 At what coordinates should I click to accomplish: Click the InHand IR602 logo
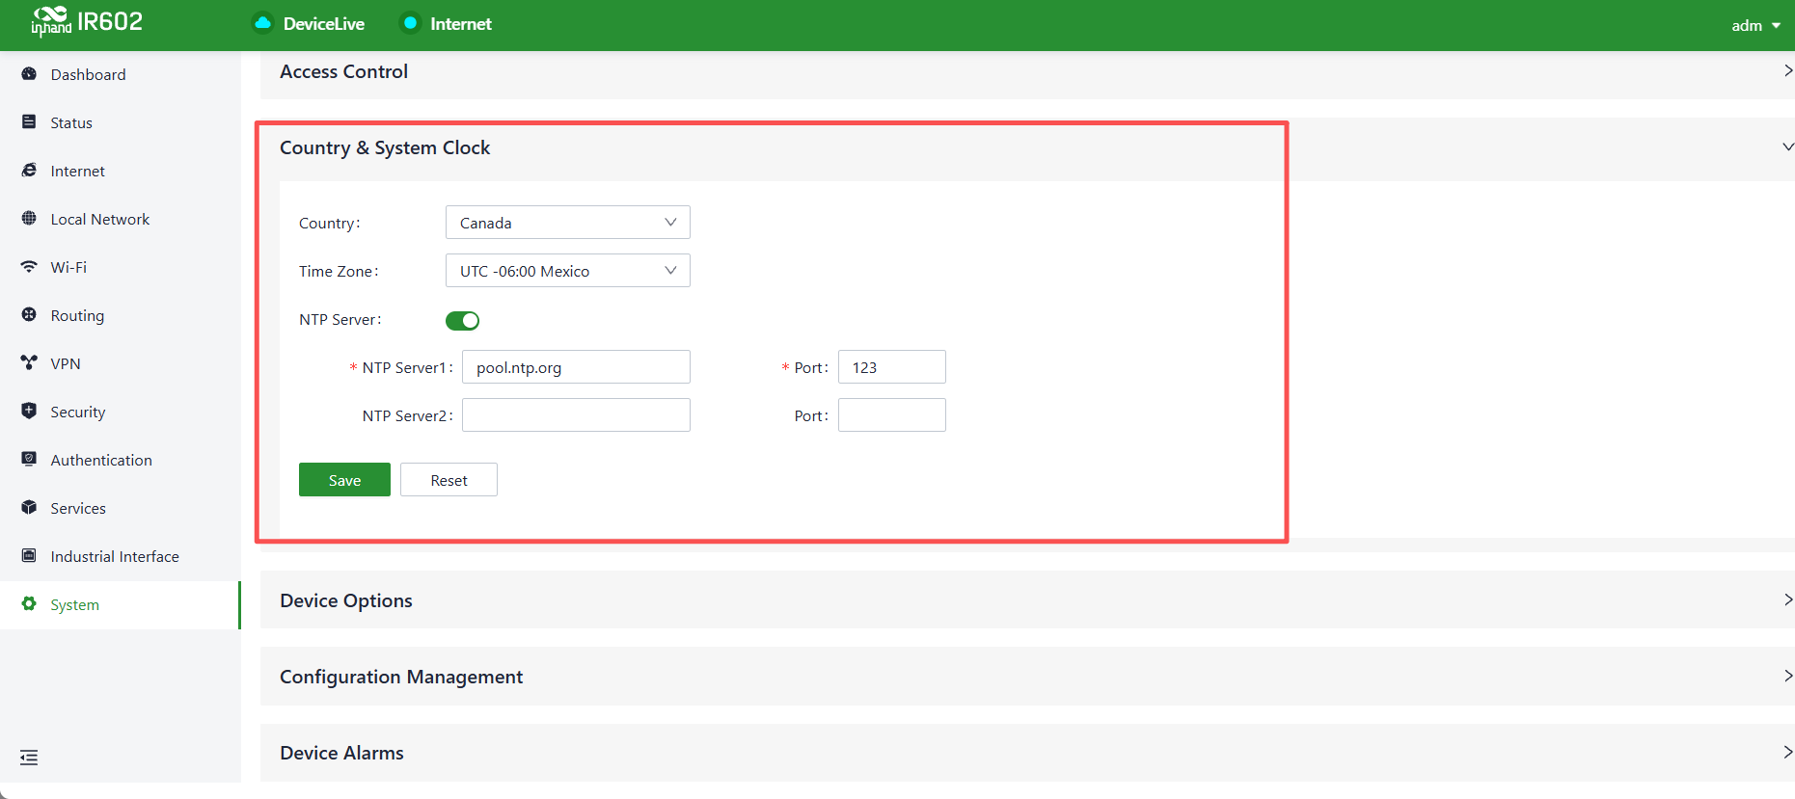pyautogui.click(x=87, y=21)
